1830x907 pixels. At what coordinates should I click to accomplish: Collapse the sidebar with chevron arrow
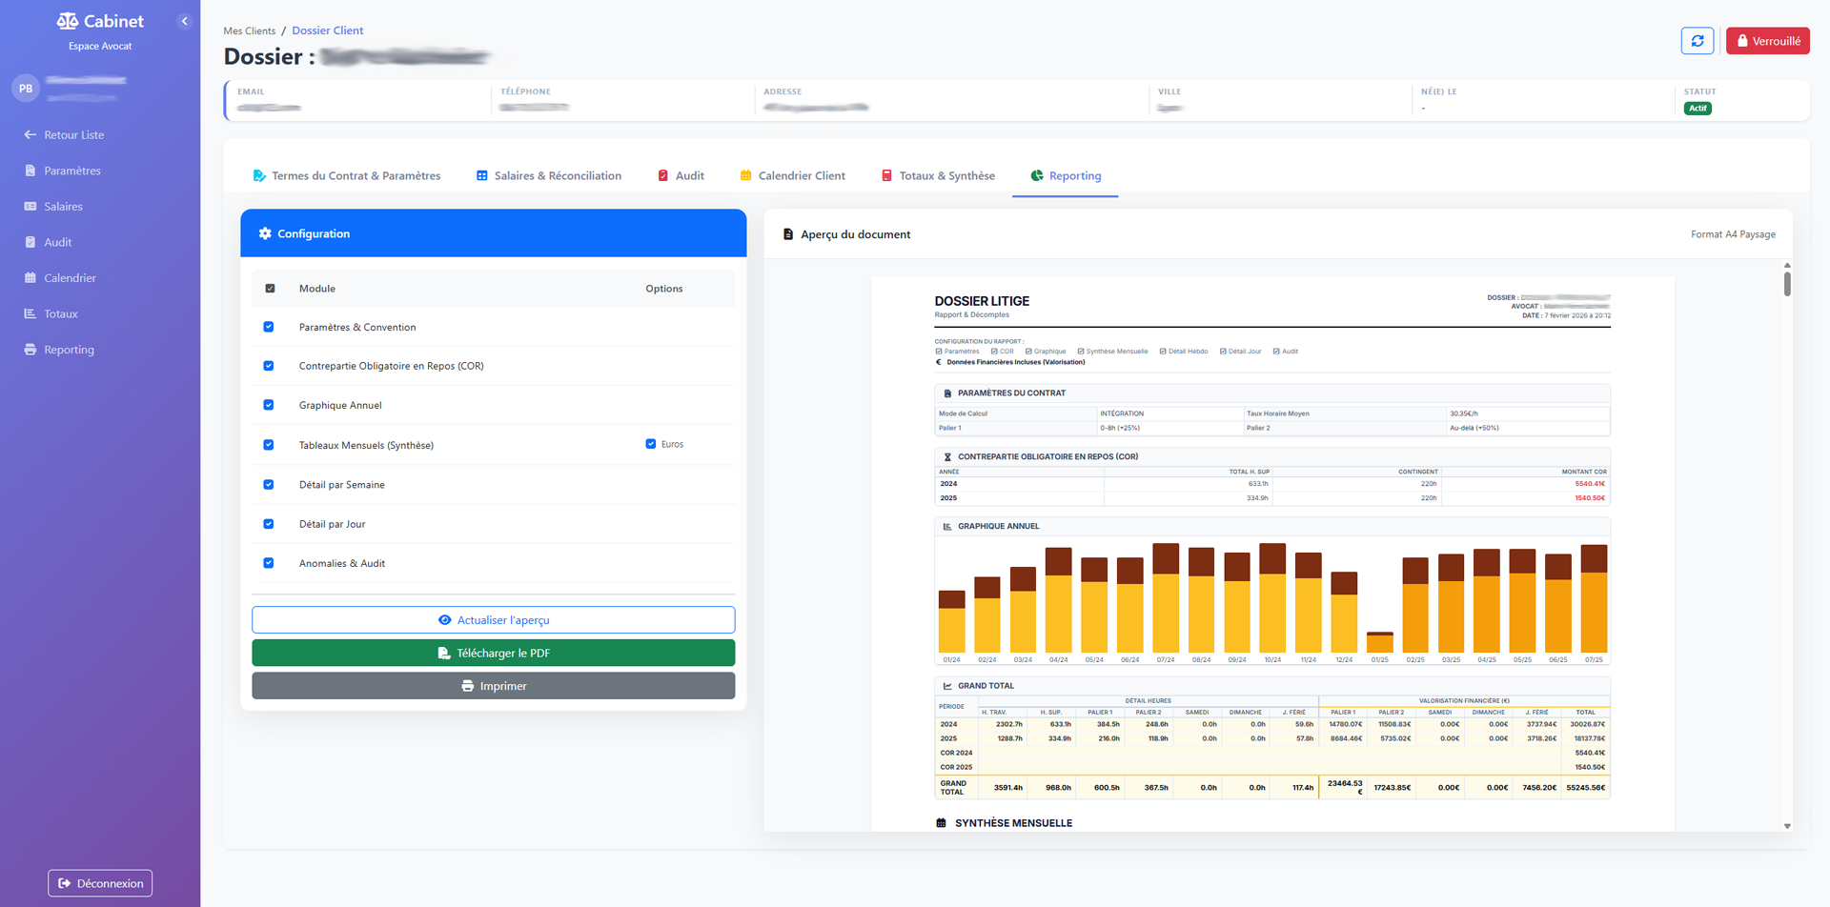pos(185,21)
